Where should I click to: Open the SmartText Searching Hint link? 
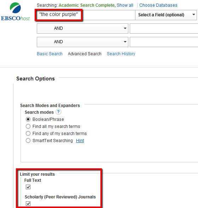point(80,140)
